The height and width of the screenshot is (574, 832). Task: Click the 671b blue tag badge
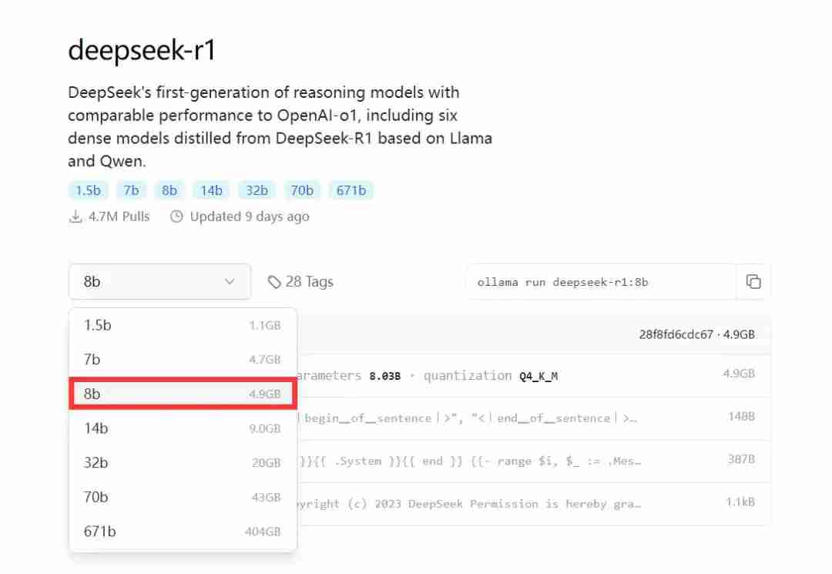pos(351,190)
